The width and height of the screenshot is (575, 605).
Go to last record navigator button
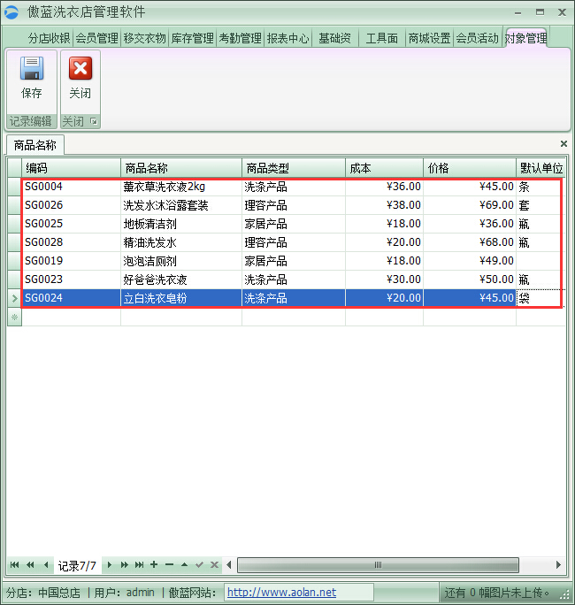(139, 565)
